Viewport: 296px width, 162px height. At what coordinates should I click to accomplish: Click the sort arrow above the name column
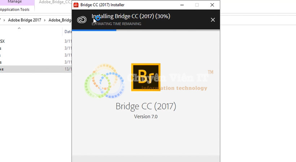pos(19,28)
